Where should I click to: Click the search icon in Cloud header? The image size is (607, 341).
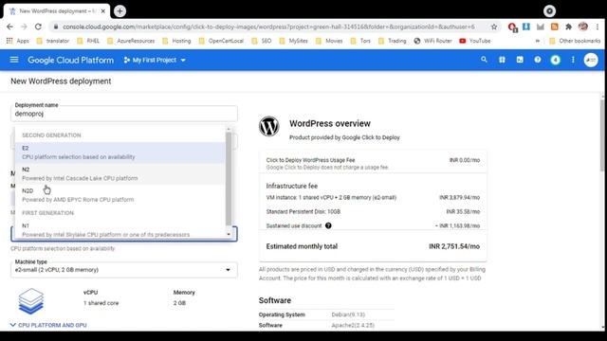click(484, 60)
